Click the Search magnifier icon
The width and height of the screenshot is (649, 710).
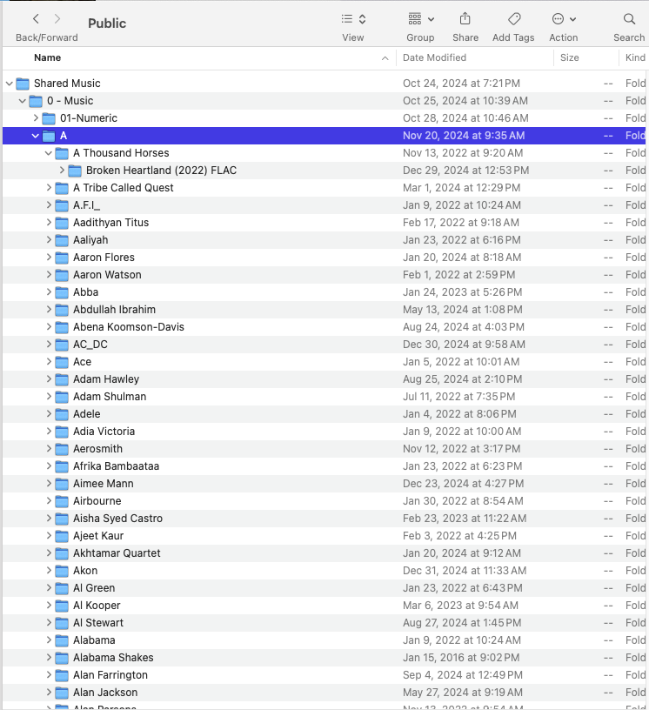[629, 18]
